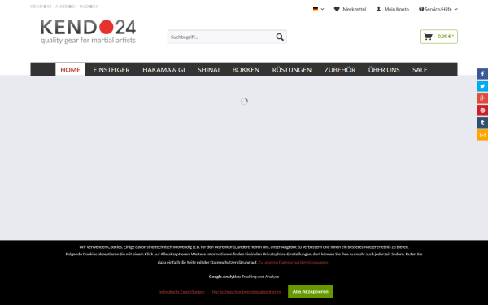488x305 pixels.
Task: Open the HAKAMA & GI menu
Action: coord(163,70)
